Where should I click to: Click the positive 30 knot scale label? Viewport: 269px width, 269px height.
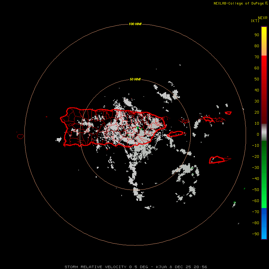[x=257, y=101]
